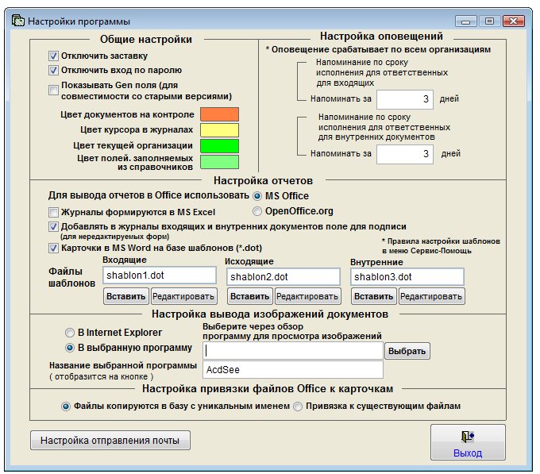This screenshot has height=474, width=540.
Task: Click the Выход exit button
Action: click(x=468, y=442)
